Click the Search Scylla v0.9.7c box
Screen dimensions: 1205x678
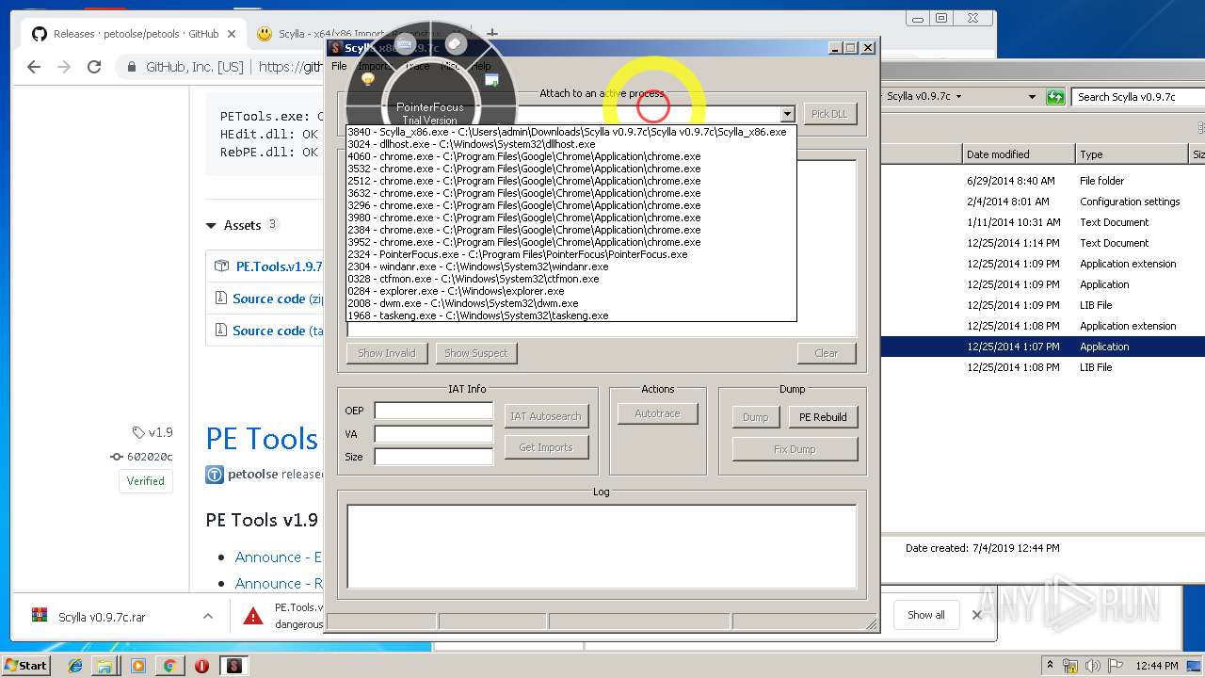point(1139,97)
